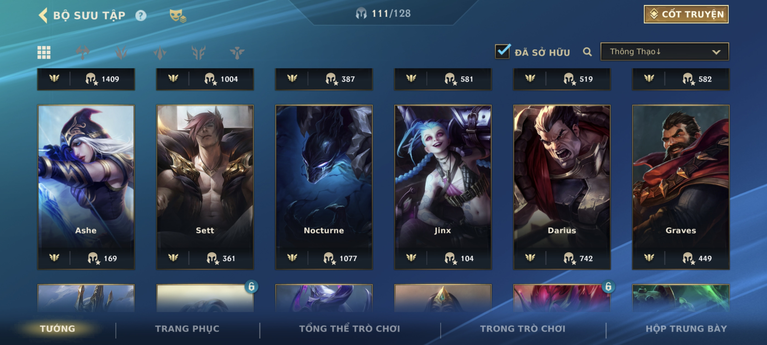
Task: Filter by the last role icon
Action: 237,53
